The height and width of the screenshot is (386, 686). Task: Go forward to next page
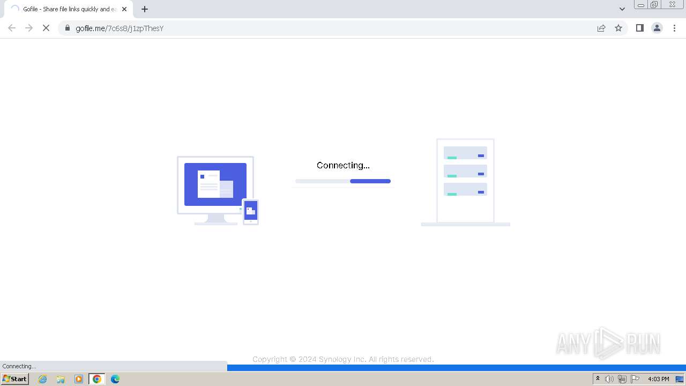click(x=29, y=28)
